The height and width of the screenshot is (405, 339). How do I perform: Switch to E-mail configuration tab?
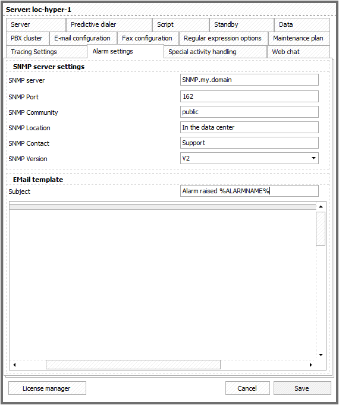[x=83, y=39]
